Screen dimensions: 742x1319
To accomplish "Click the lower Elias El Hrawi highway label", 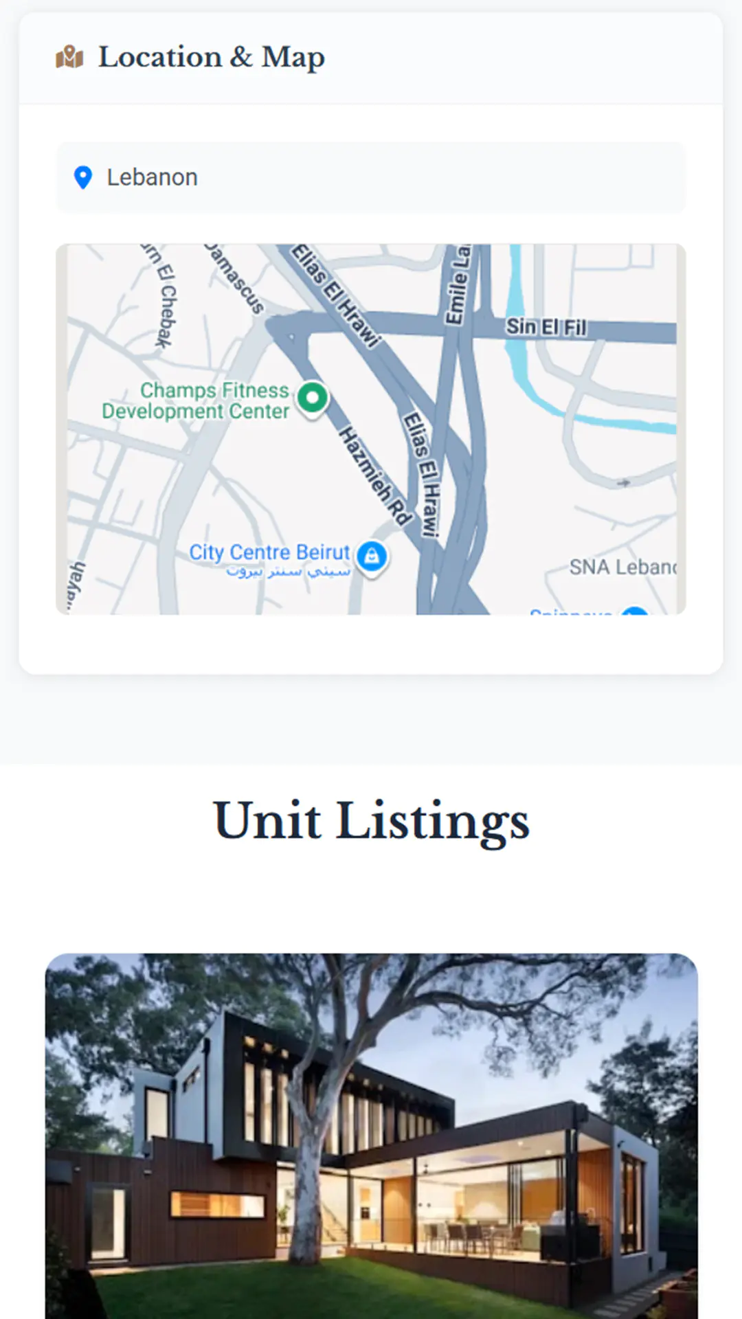I will pyautogui.click(x=421, y=474).
